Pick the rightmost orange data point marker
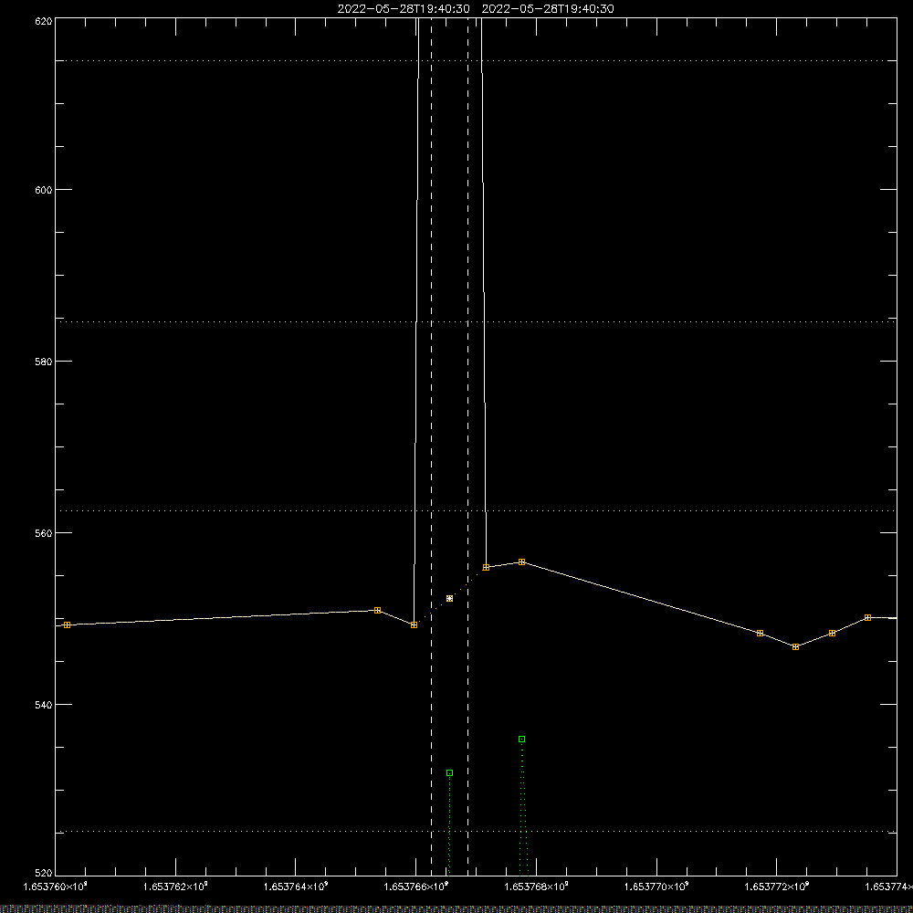The image size is (913, 913). pos(867,618)
